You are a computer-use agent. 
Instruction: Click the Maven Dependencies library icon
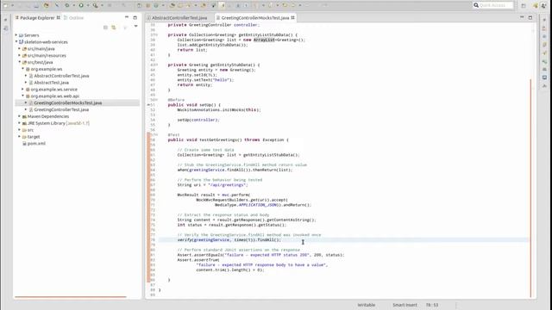point(24,116)
